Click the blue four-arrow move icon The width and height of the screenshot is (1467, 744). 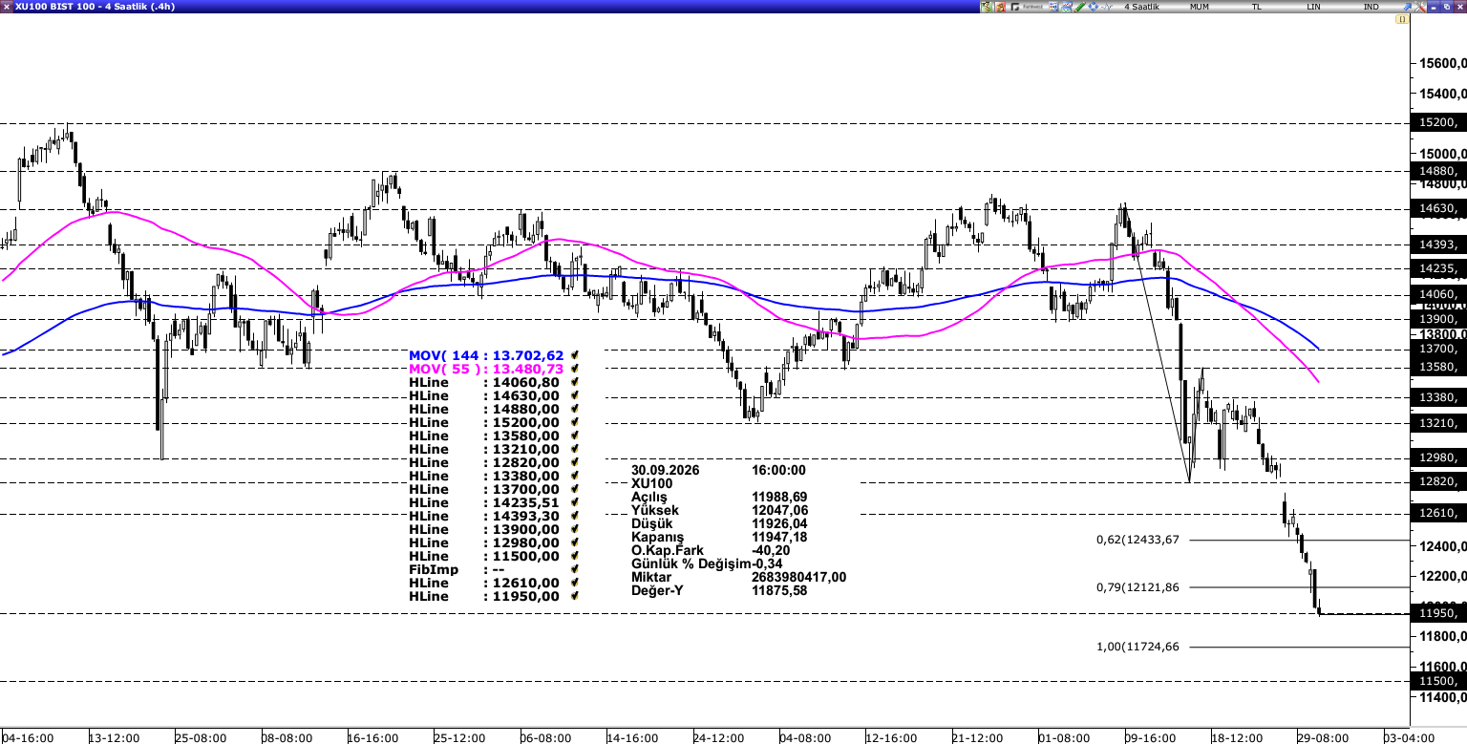pyautogui.click(x=1093, y=7)
